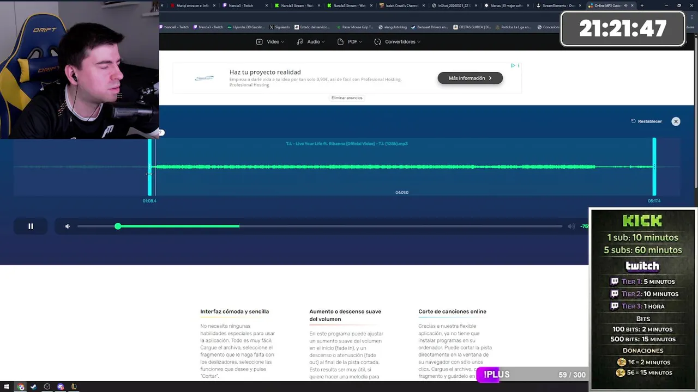Screen dimensions: 698x392
Task: Open the FIESTAS GUIRCA bookmark
Action: [x=472, y=27]
